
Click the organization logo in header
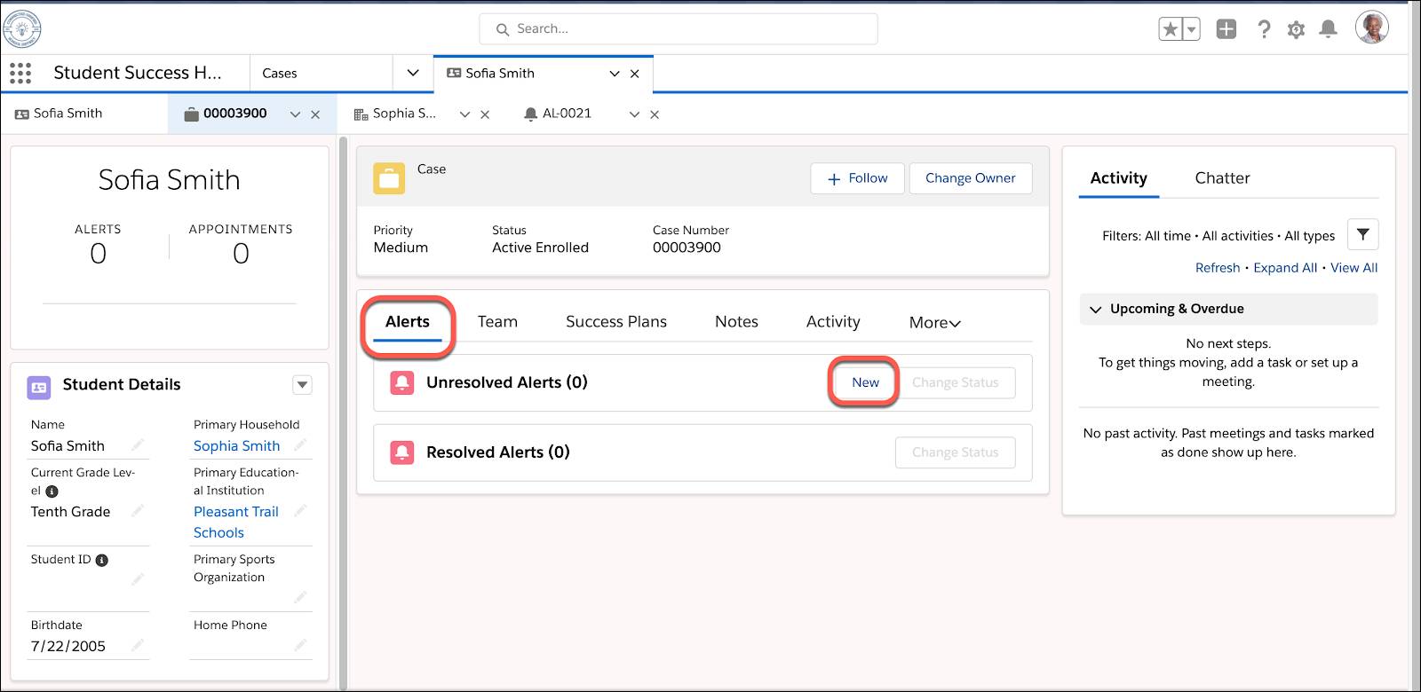coord(21,28)
